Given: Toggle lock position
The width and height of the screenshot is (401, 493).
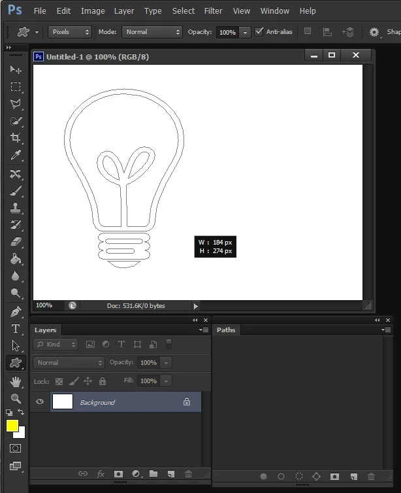Looking at the screenshot, I should [88, 381].
